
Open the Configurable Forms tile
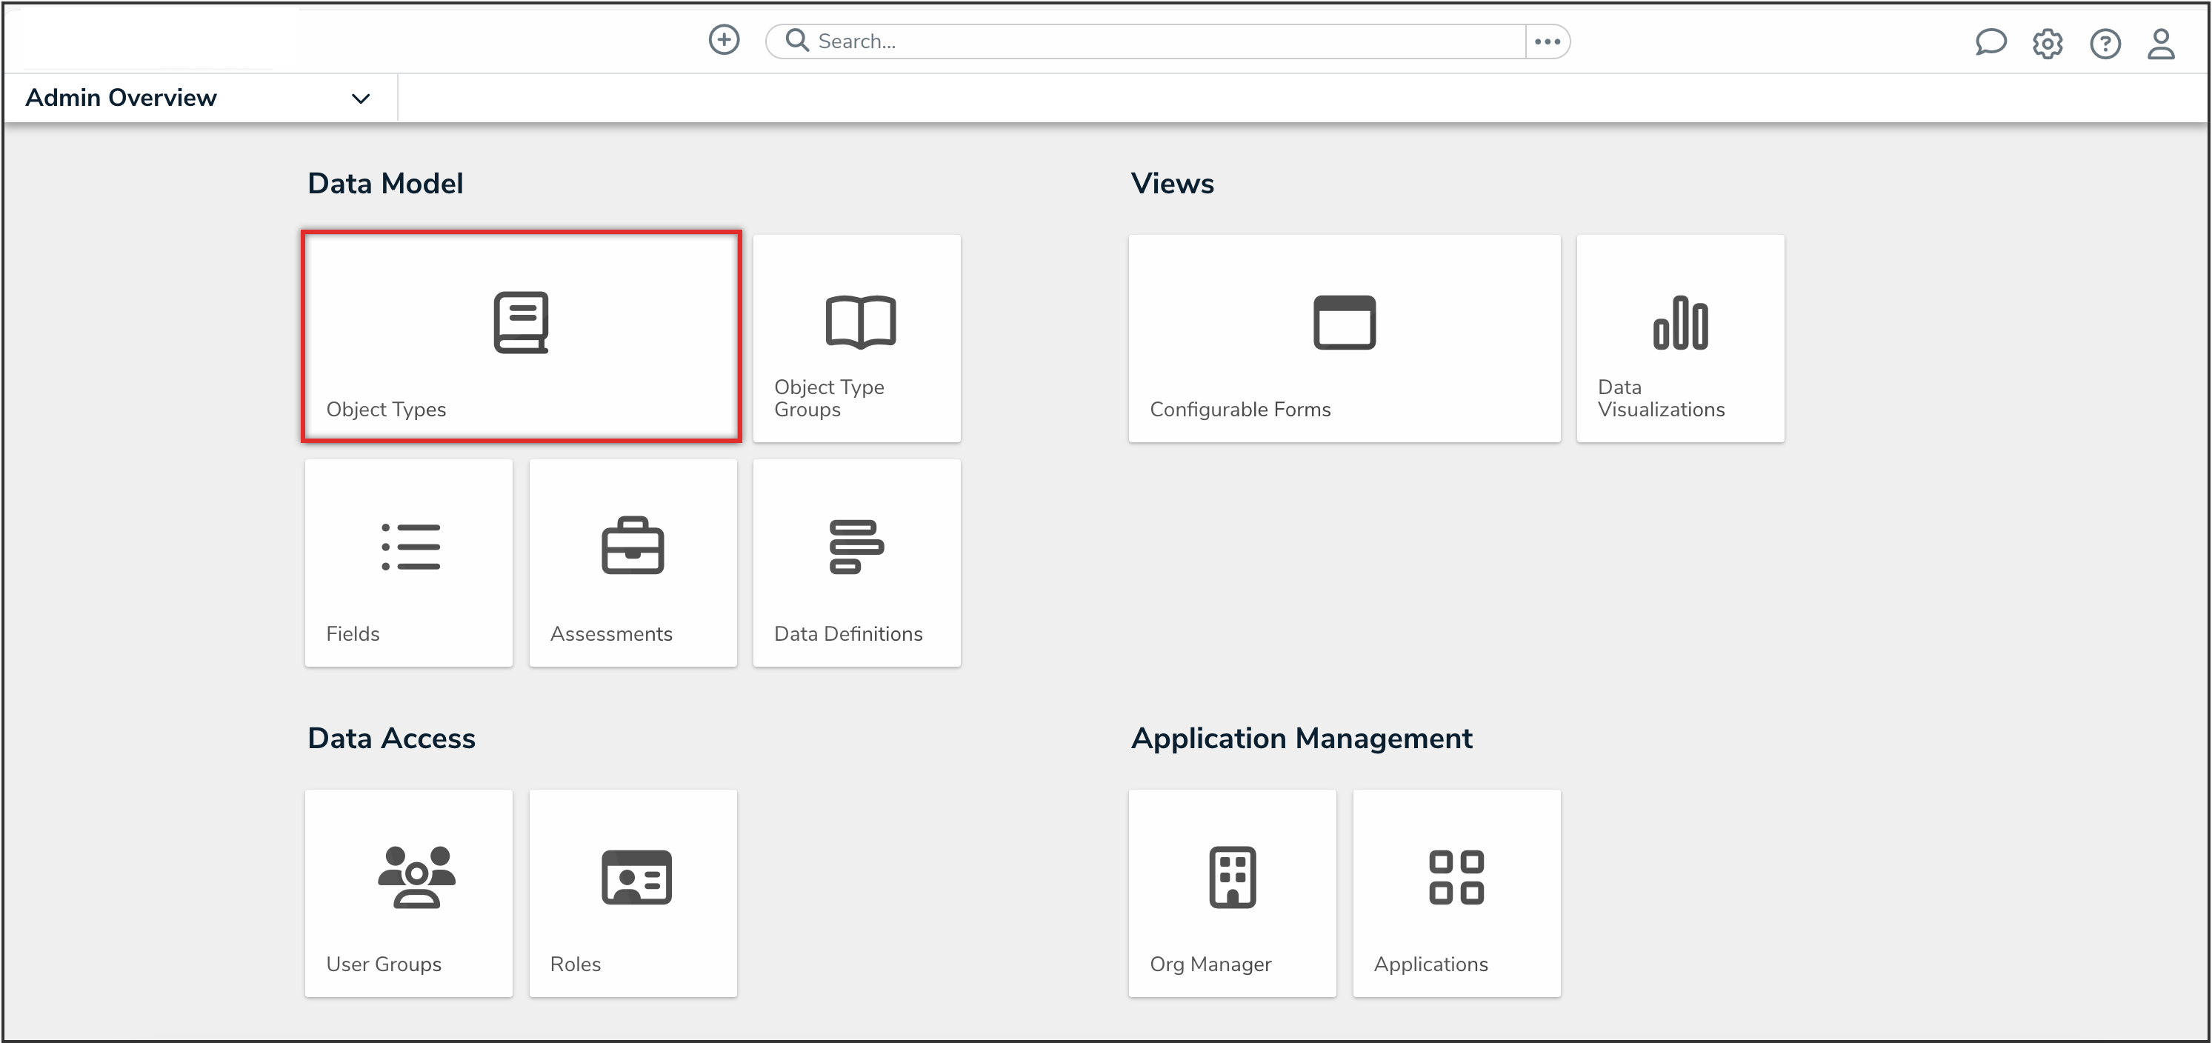coord(1344,339)
